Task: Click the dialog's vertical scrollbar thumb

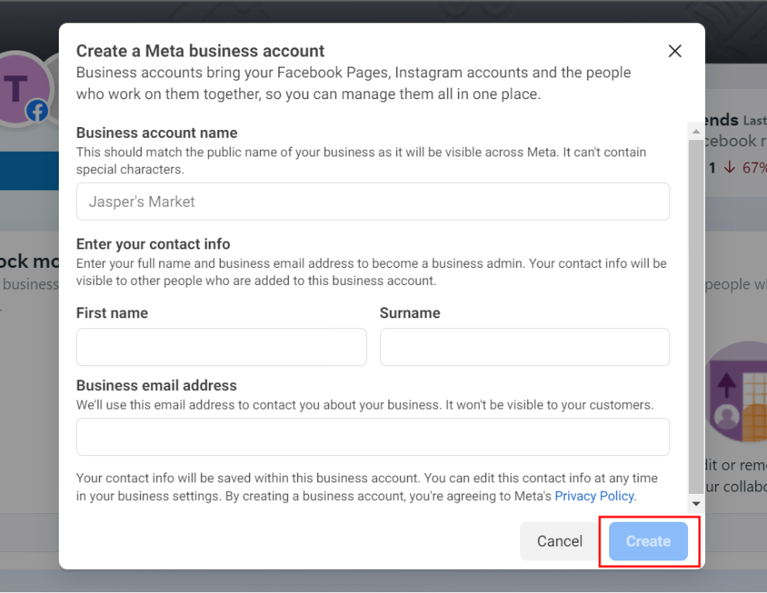Action: click(696, 317)
